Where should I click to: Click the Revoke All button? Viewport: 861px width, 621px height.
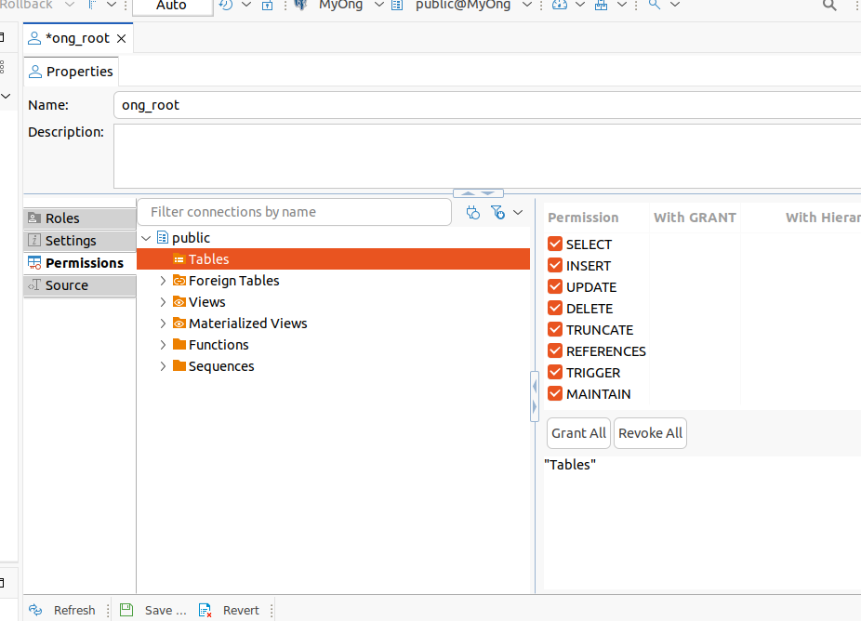pos(650,433)
